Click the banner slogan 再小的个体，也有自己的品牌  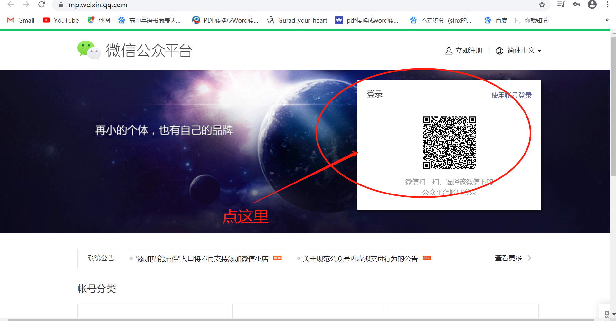tap(164, 130)
